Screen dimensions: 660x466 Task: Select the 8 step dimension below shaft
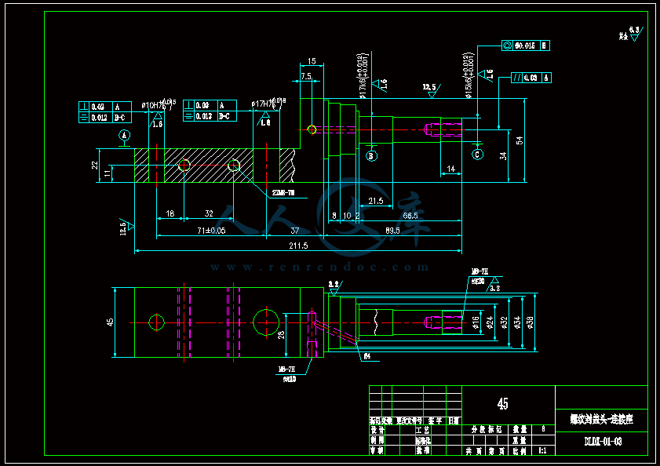click(334, 216)
